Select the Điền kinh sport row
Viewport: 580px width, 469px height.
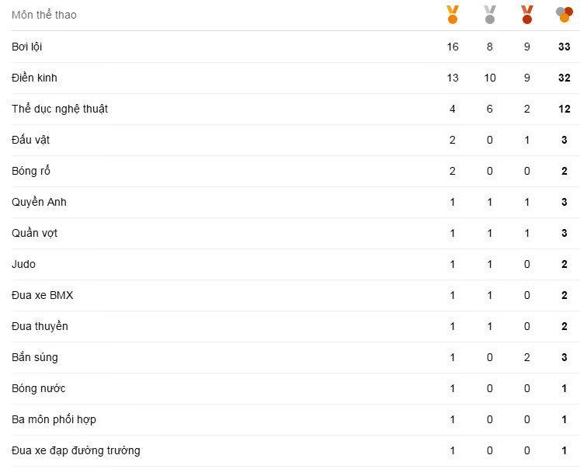click(34, 78)
